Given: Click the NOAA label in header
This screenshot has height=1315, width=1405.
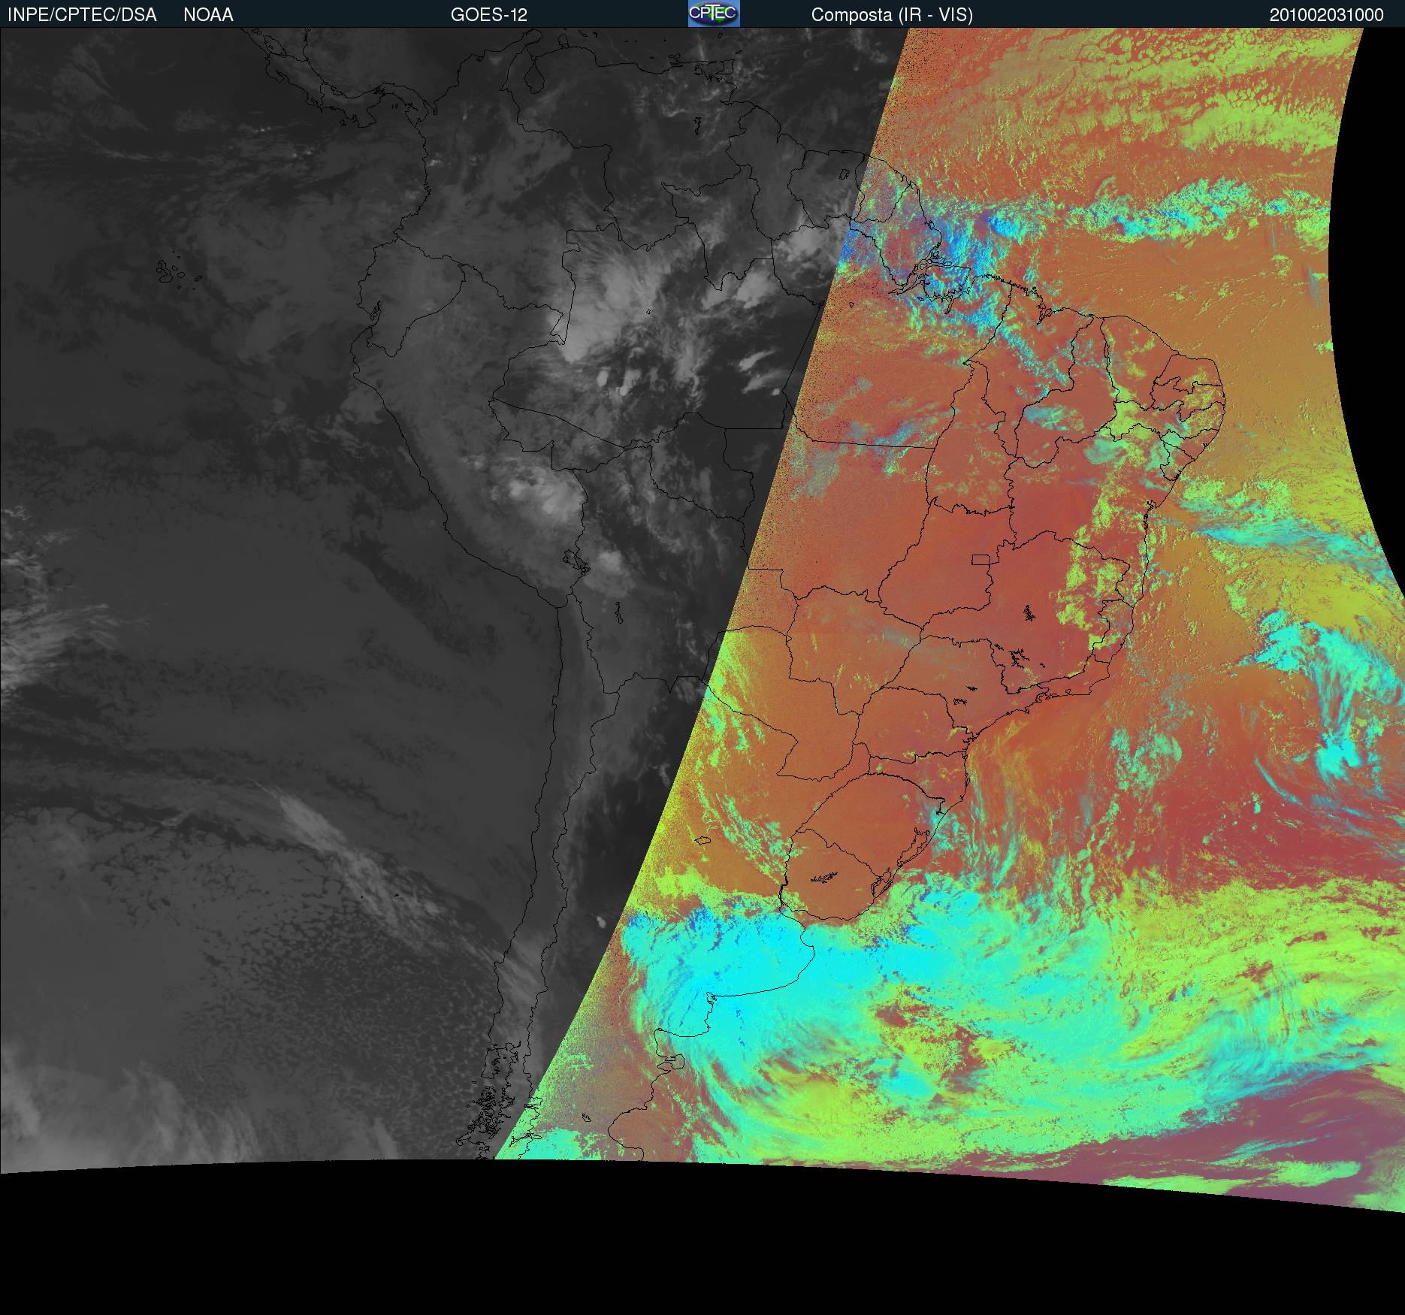Looking at the screenshot, I should (x=208, y=15).
